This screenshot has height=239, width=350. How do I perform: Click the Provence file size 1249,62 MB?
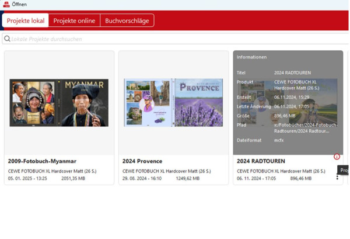188,178
